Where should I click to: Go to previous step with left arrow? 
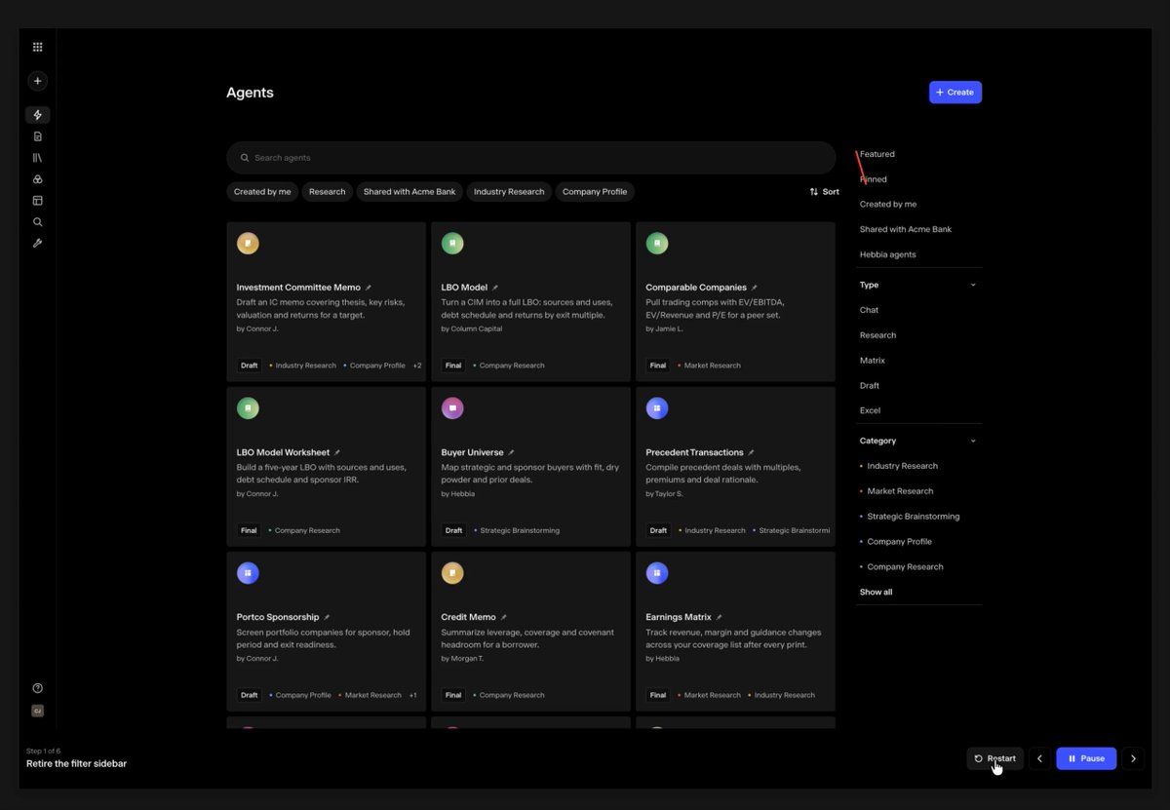[x=1039, y=758]
